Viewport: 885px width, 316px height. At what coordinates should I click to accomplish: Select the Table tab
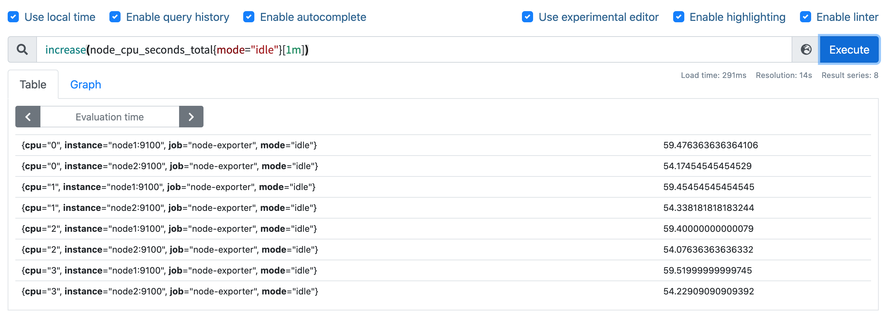(33, 84)
